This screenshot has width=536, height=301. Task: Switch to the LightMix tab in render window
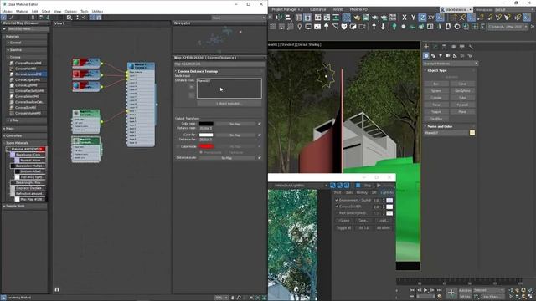387,193
